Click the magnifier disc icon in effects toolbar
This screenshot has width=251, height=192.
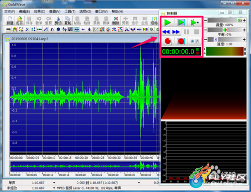coord(152,30)
